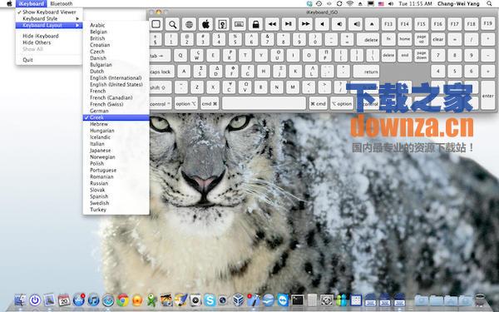Choose Hide Others from the menu
Viewport: 499px width, 312px height.
point(49,42)
